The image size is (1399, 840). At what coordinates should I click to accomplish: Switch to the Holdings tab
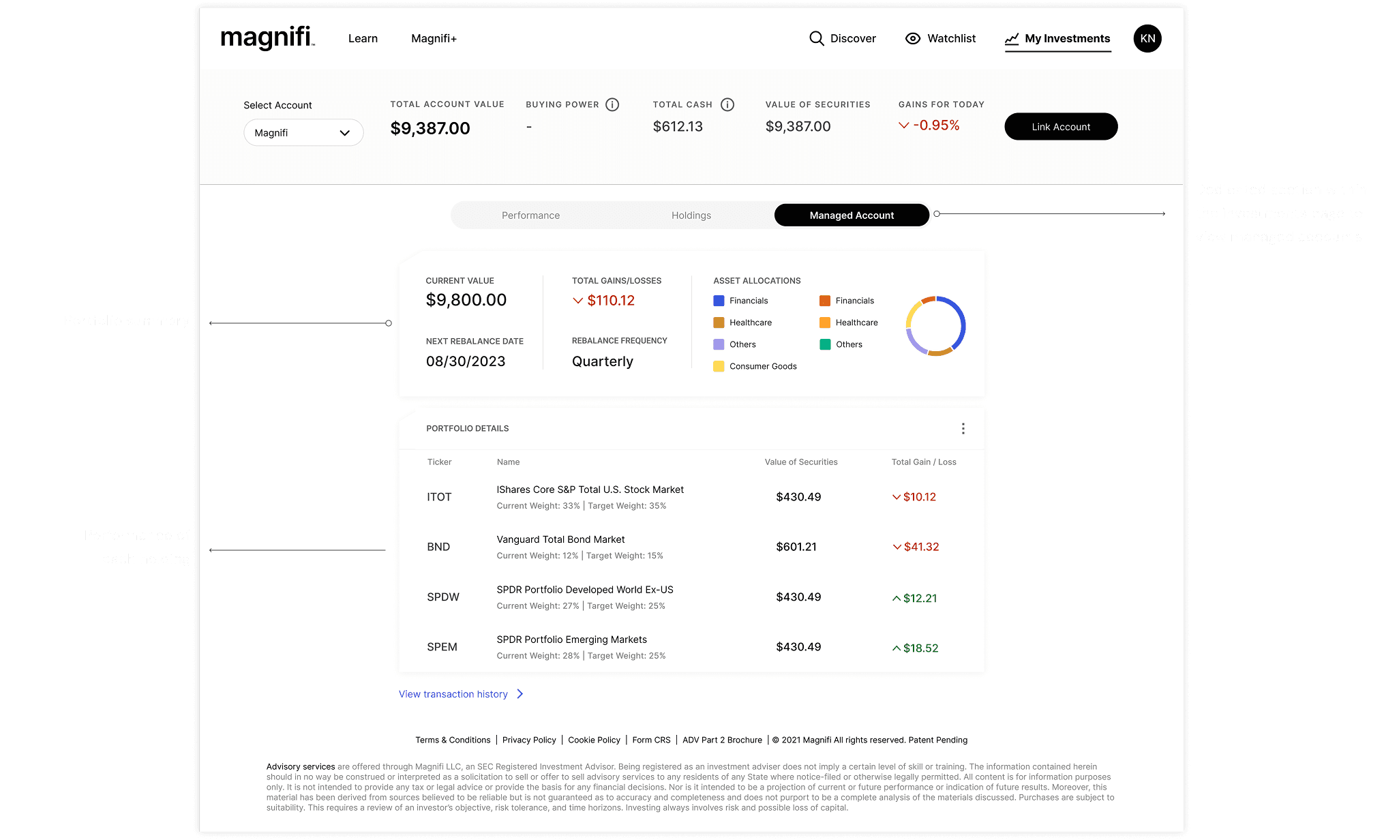(691, 215)
